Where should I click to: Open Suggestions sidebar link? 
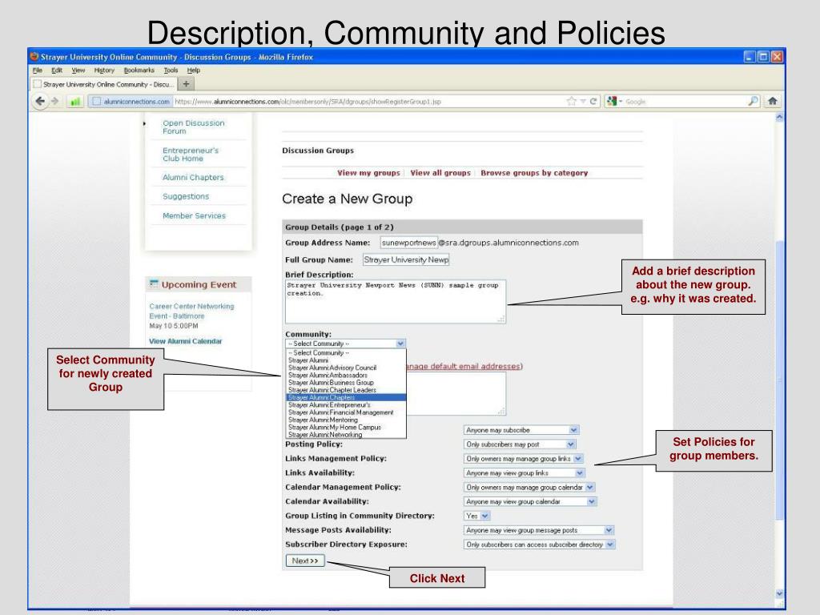(186, 196)
